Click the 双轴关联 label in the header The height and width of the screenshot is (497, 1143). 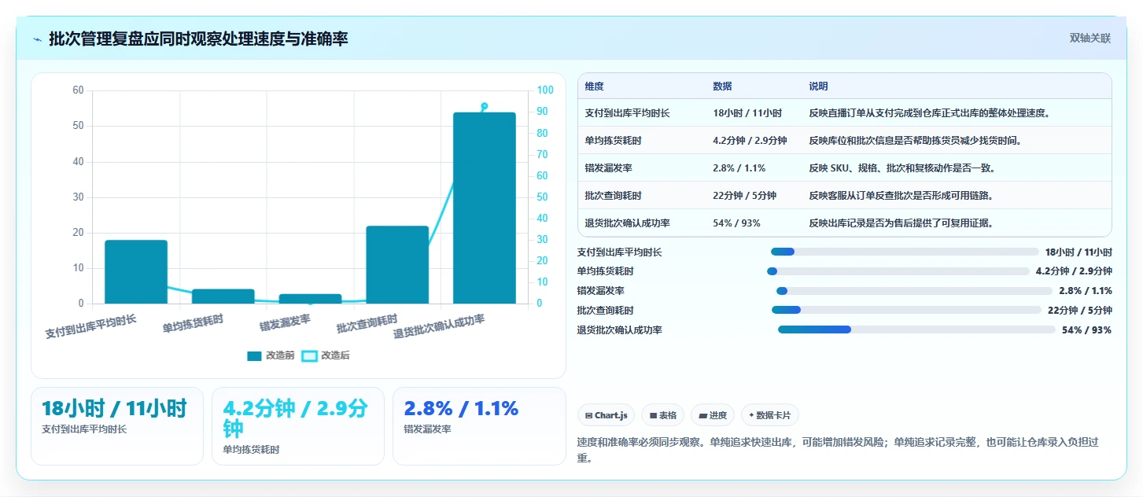click(1090, 39)
